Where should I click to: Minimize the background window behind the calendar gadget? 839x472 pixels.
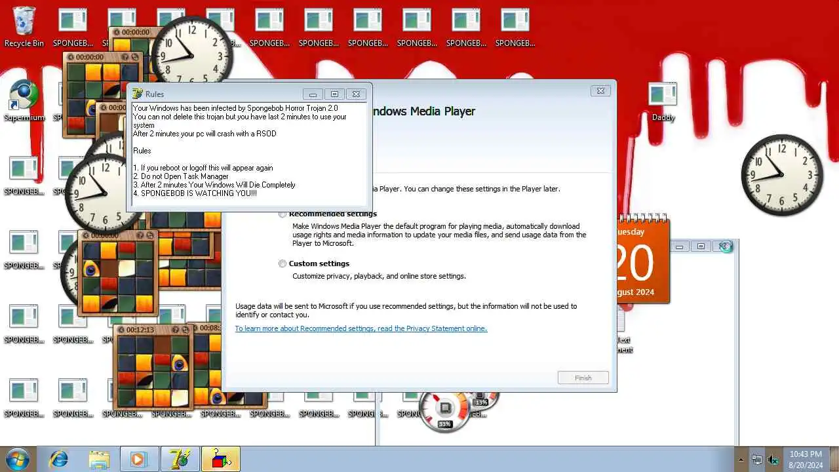[680, 246]
